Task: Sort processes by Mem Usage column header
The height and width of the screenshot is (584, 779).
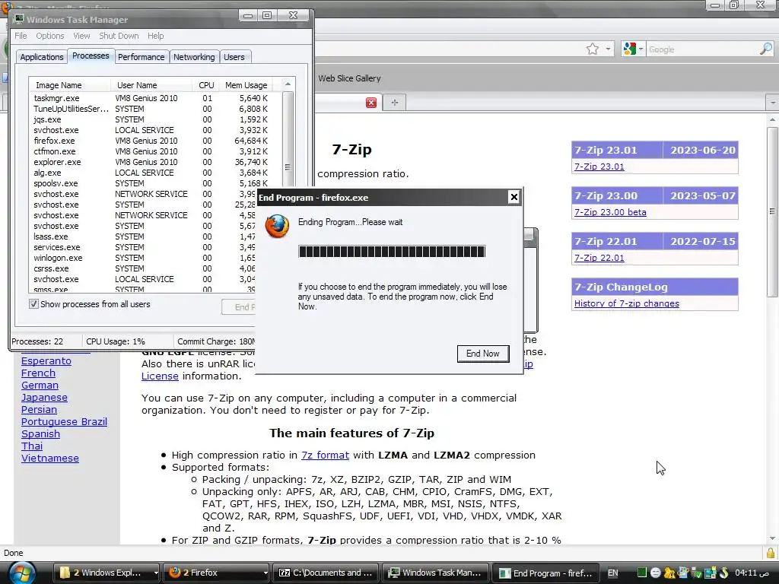Action: pyautogui.click(x=246, y=85)
